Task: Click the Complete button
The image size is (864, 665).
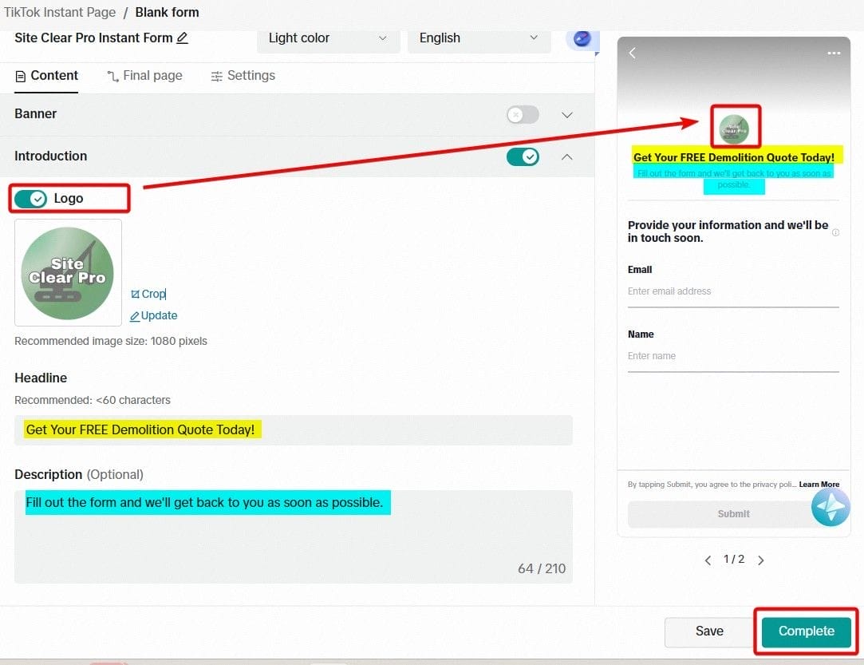Action: [x=806, y=631]
